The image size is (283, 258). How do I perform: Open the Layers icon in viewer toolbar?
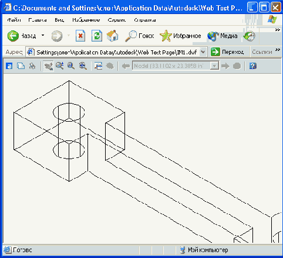pyautogui.click(x=98, y=66)
